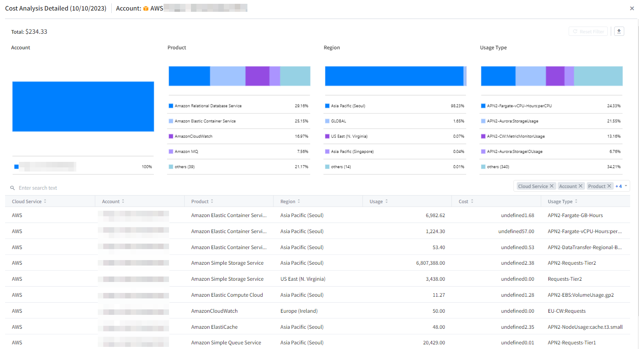Select the others (340) usage type legend
The width and height of the screenshot is (639, 349).
point(498,167)
